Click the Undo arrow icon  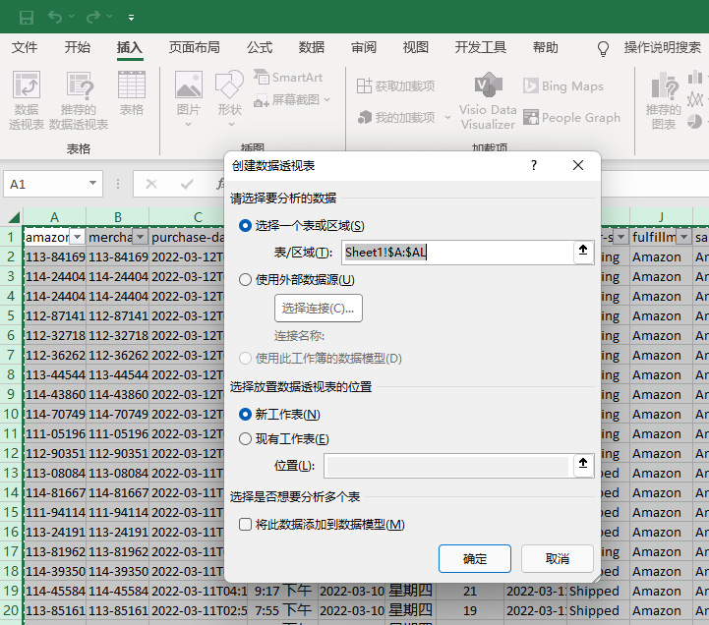pyautogui.click(x=55, y=17)
